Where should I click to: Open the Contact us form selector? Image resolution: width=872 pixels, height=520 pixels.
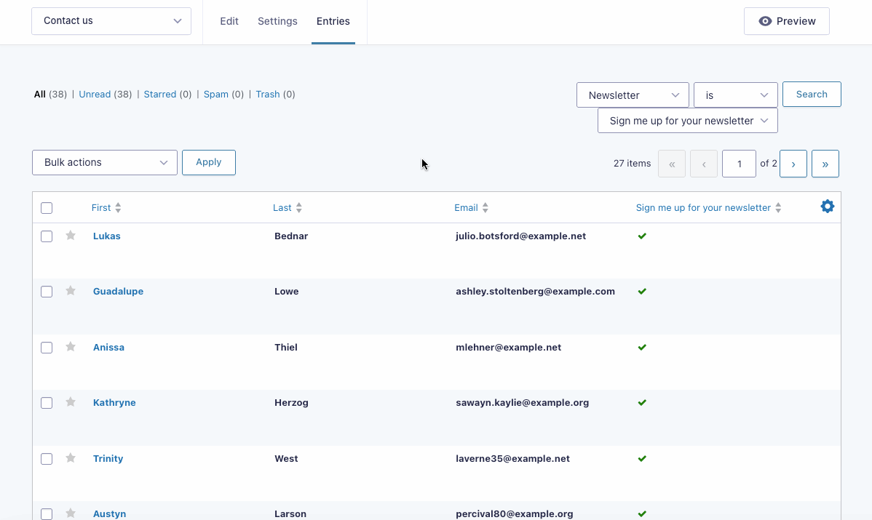111,20
